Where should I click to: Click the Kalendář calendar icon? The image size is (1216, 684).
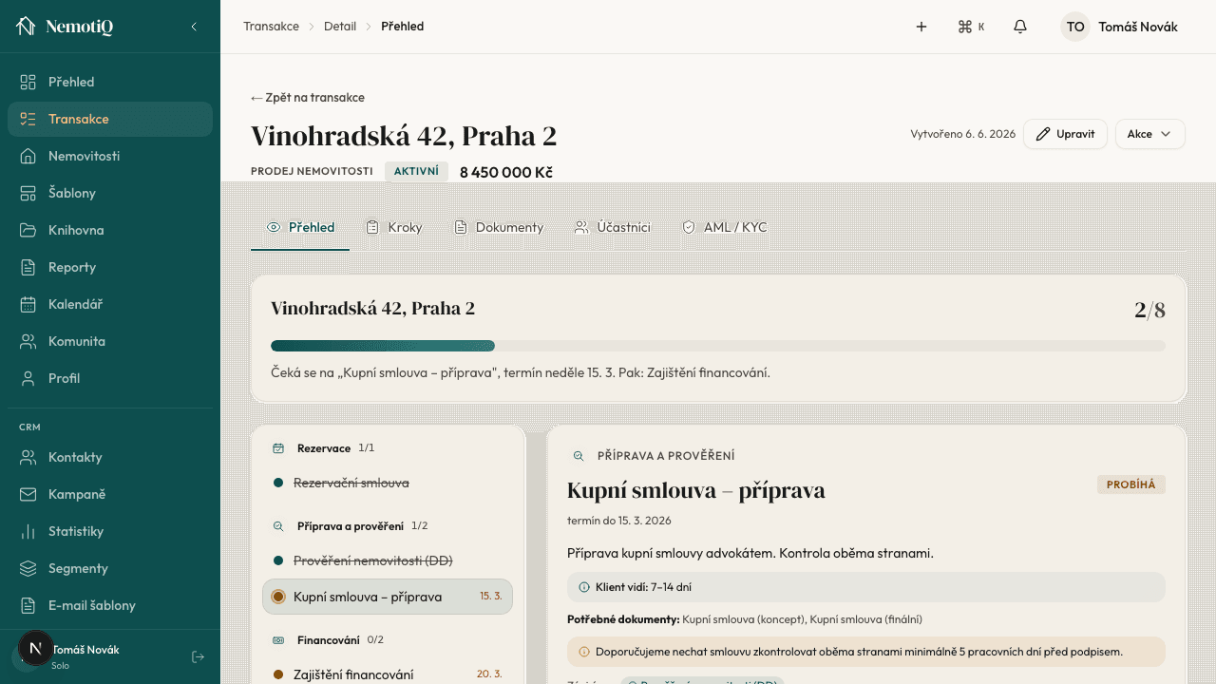click(x=28, y=304)
